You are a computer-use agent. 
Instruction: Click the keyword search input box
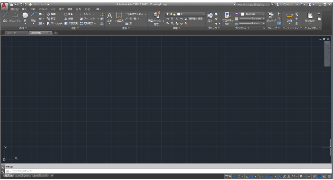(x=253, y=4)
